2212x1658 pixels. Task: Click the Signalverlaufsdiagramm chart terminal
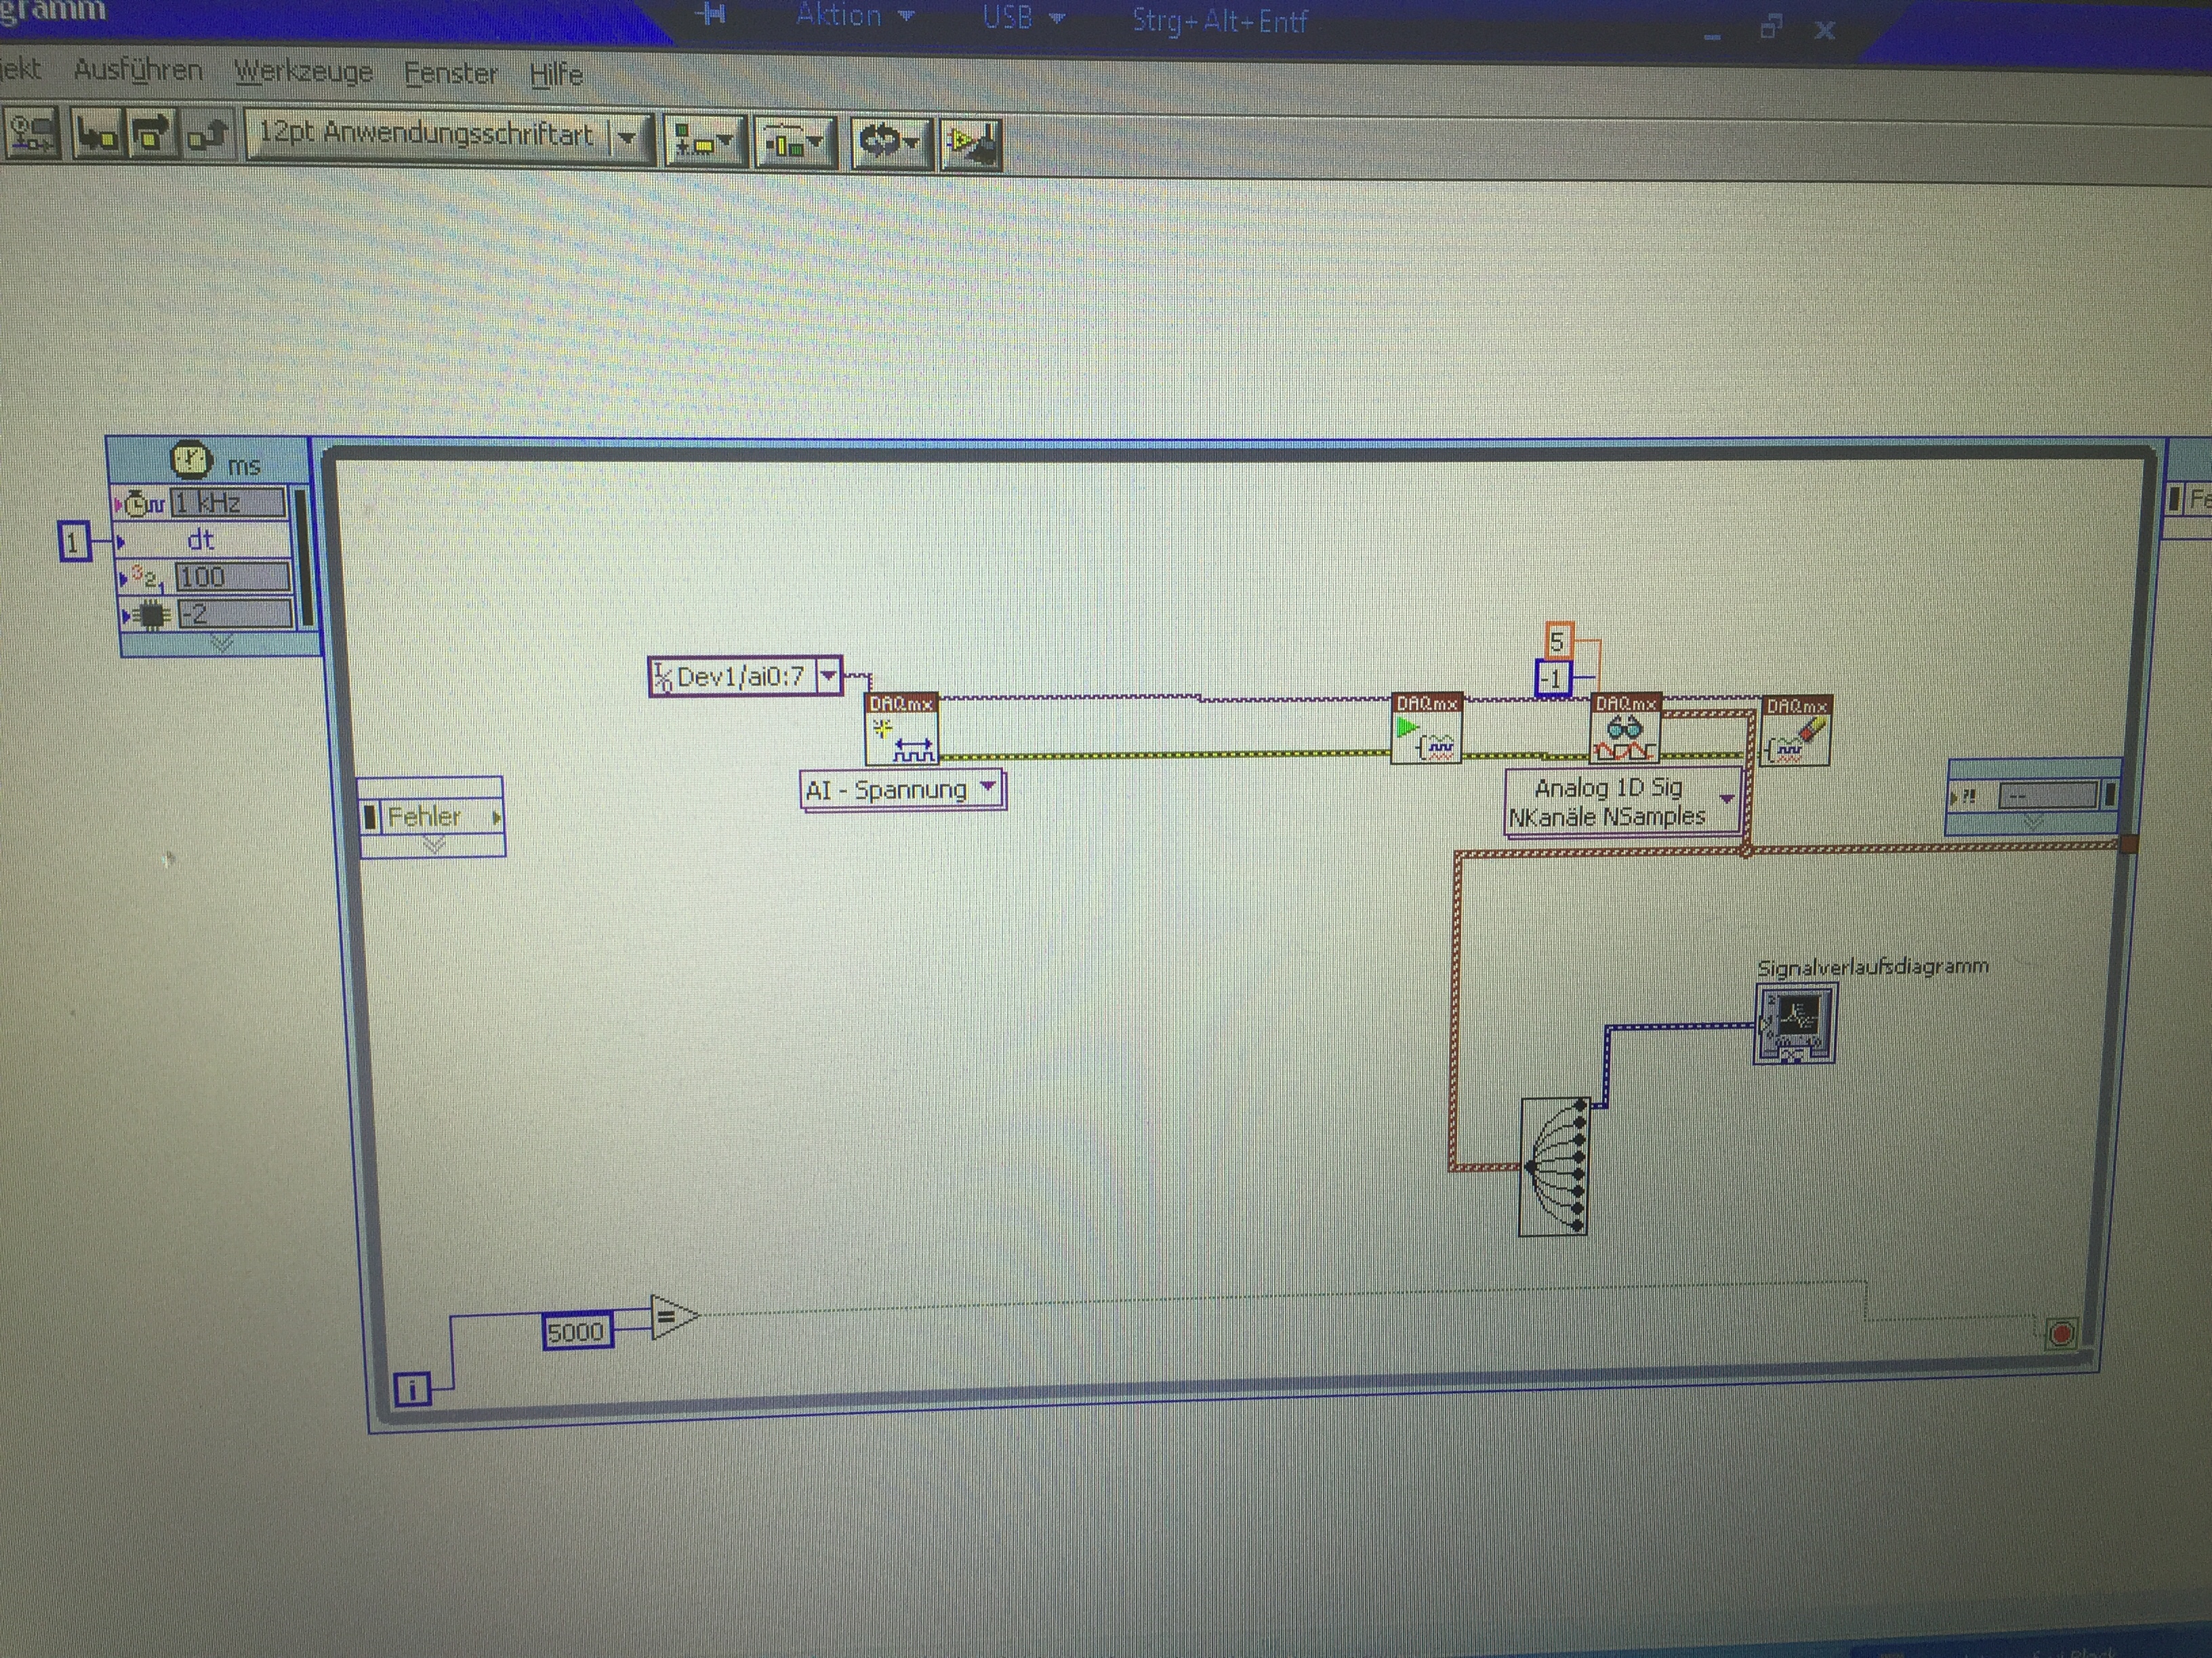point(1796,1023)
